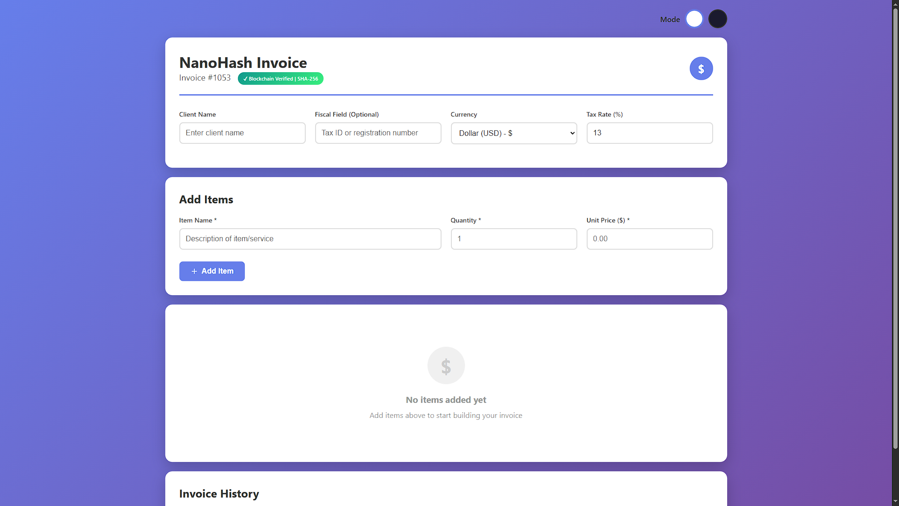Viewport: 899px width, 506px height.
Task: Click the blue dollar icon in the header
Action: click(x=701, y=69)
